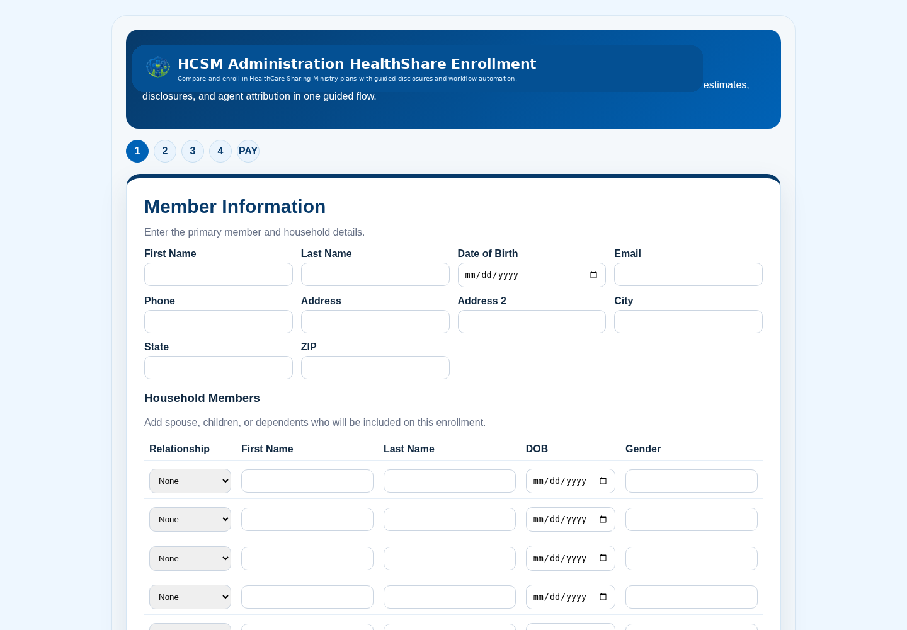Click Last Name in fourth household row
Image resolution: width=907 pixels, height=630 pixels.
[450, 597]
